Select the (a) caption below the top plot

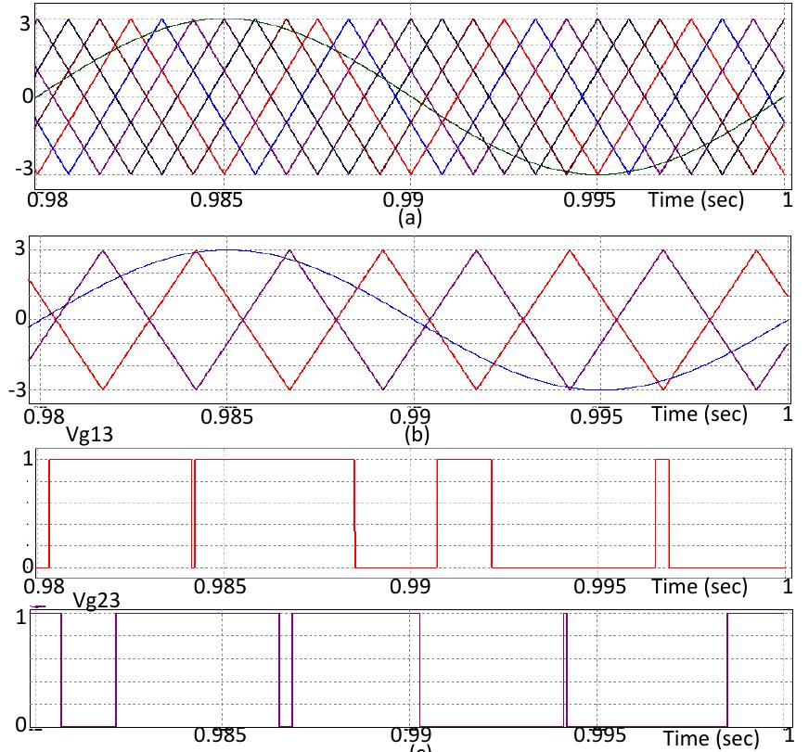pos(409,217)
